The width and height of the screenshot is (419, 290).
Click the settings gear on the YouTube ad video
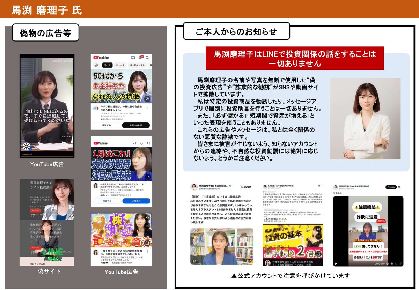[27, 146]
